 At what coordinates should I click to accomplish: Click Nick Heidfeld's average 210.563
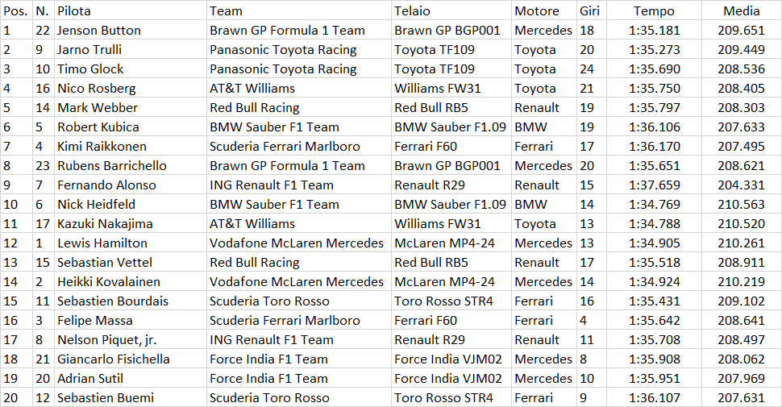[741, 204]
